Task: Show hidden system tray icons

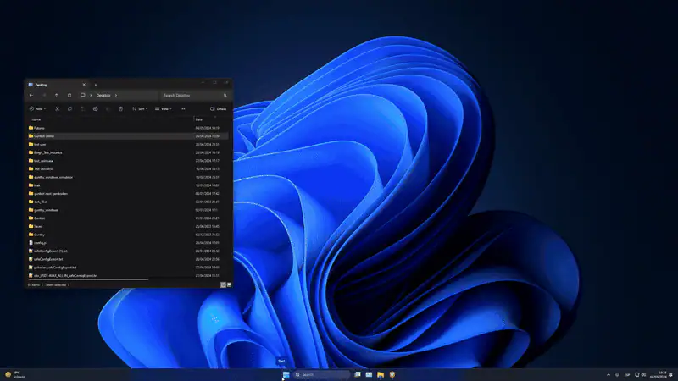Action: click(x=609, y=374)
